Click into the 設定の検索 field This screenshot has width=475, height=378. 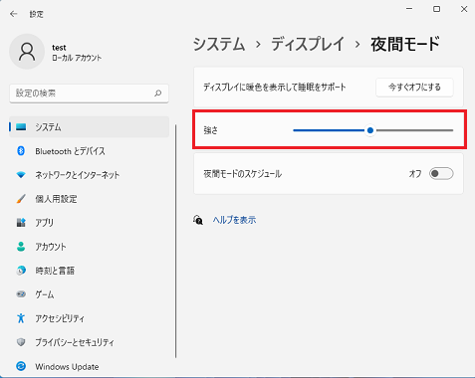[x=89, y=94]
